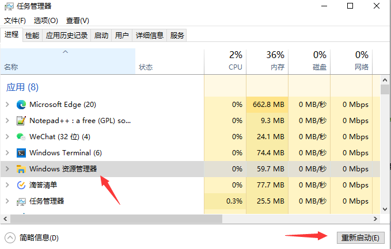The image size is (391, 249).
Task: Sort processes by CPU column header
Action: 225,61
